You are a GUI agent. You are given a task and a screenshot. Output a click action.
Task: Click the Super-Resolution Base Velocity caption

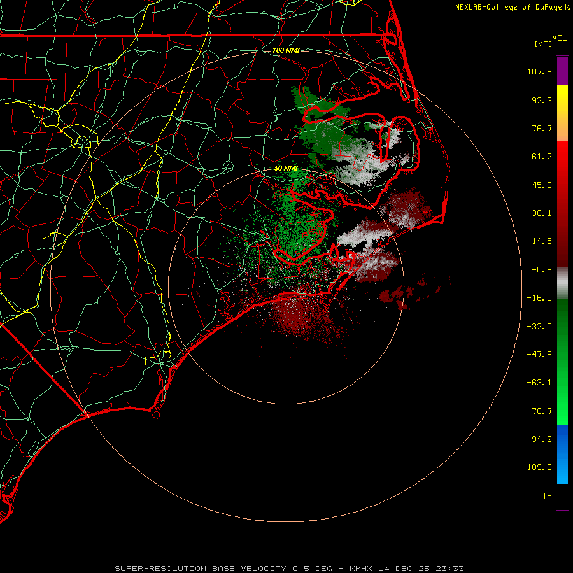[290, 569]
